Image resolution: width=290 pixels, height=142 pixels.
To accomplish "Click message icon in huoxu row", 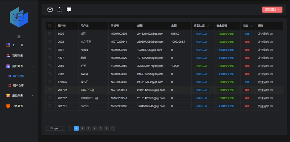I will [271, 50].
